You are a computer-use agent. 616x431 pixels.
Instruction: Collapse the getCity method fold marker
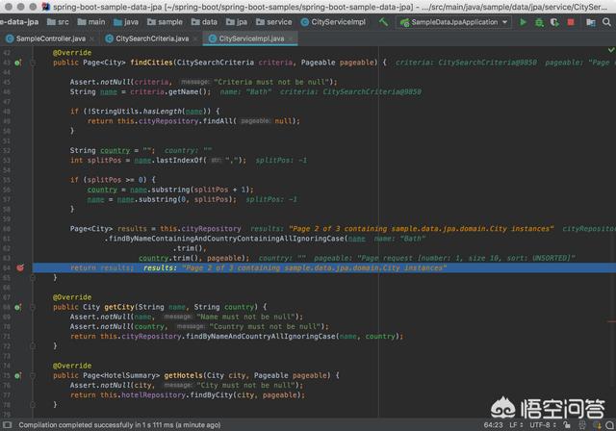tap(32, 308)
